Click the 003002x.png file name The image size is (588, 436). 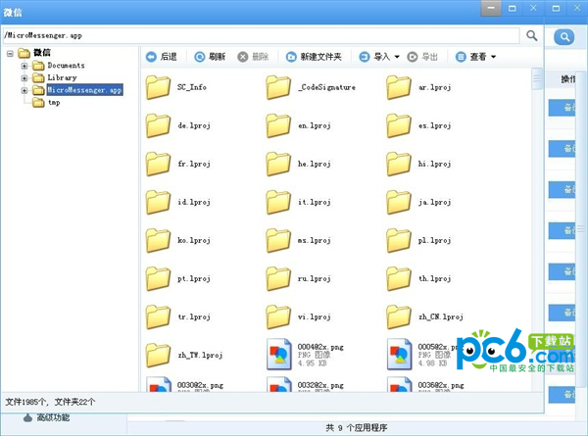pyautogui.click(x=200, y=385)
